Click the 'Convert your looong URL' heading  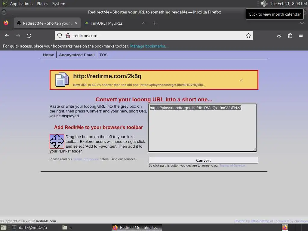[154, 99]
